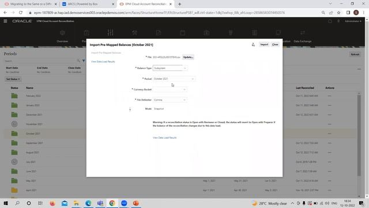Viewport: 369px width, 208px height.
Task: Click the Periods list vertical scrollbar
Action: tap(359, 136)
